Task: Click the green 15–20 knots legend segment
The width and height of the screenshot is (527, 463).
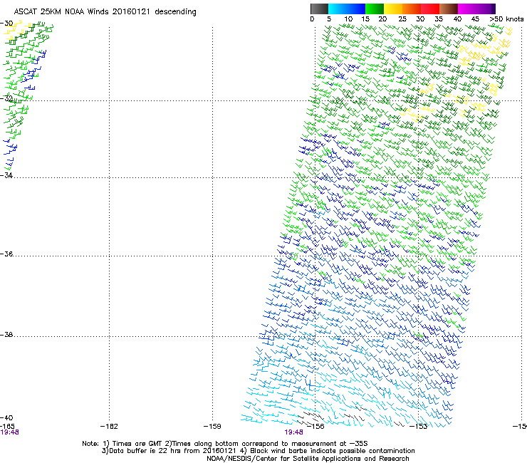Action: (x=375, y=9)
